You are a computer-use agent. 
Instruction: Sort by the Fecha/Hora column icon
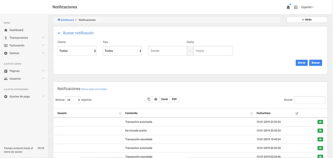point(297,113)
